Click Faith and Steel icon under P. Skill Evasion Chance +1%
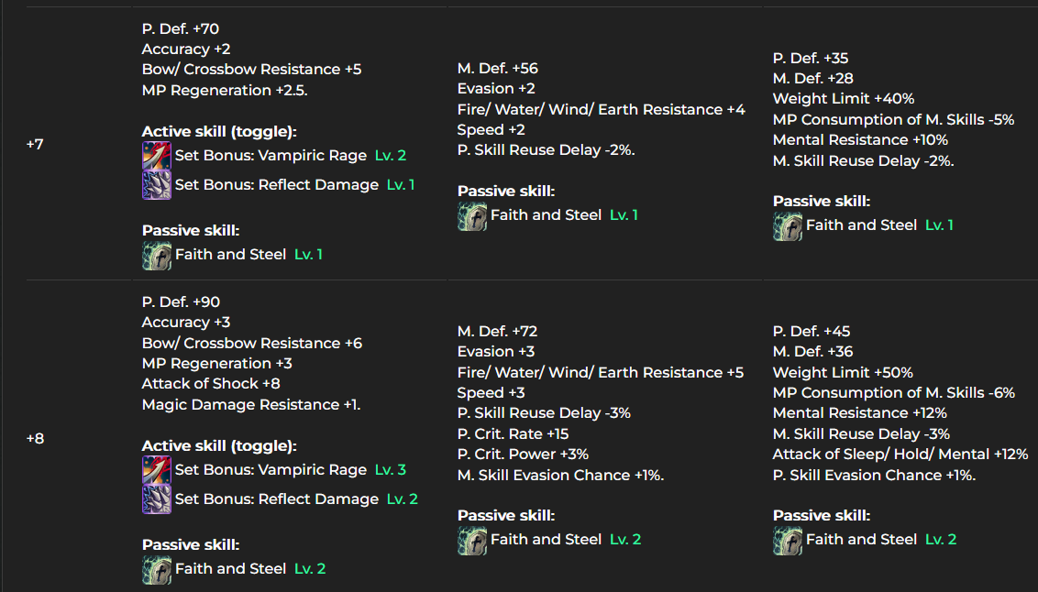1038x592 pixels. coord(788,540)
